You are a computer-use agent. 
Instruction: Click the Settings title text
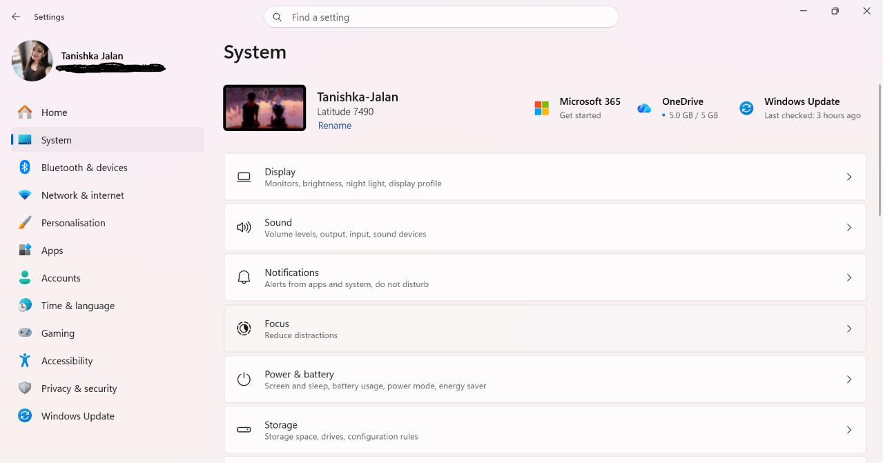pos(49,17)
